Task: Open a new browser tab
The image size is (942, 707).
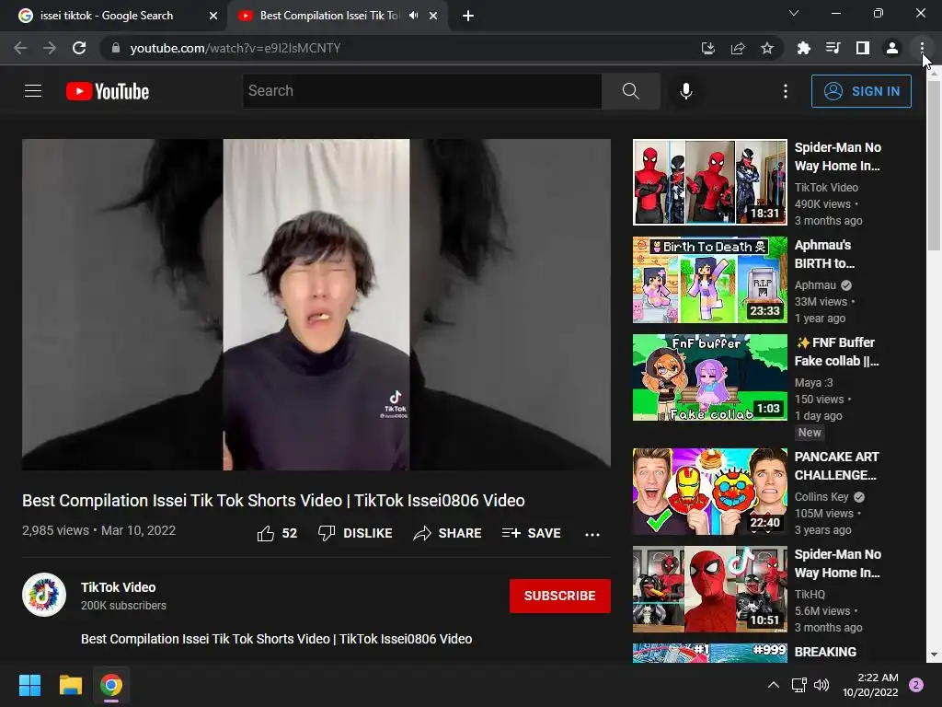Action: tap(468, 17)
